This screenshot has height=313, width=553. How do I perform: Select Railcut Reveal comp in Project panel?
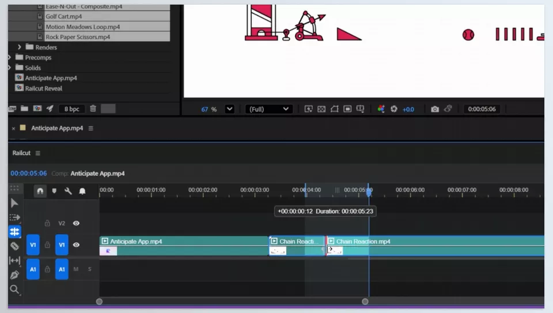coord(43,89)
